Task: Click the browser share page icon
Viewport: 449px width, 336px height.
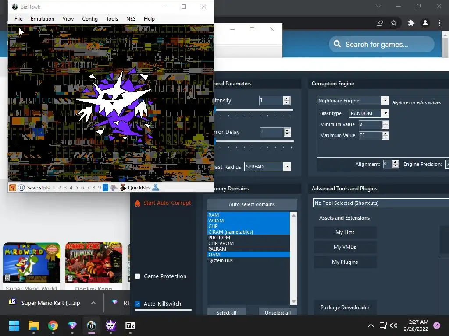Action: click(380, 23)
